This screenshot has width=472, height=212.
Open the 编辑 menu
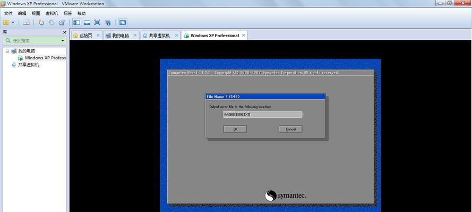tap(22, 13)
